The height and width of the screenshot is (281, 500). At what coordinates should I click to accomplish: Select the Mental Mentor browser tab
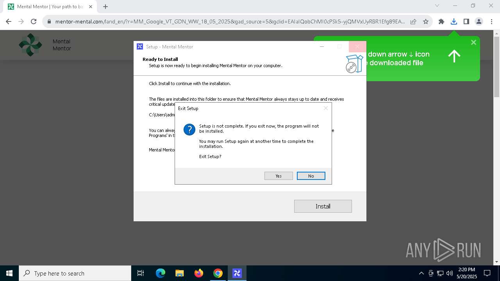click(x=50, y=7)
